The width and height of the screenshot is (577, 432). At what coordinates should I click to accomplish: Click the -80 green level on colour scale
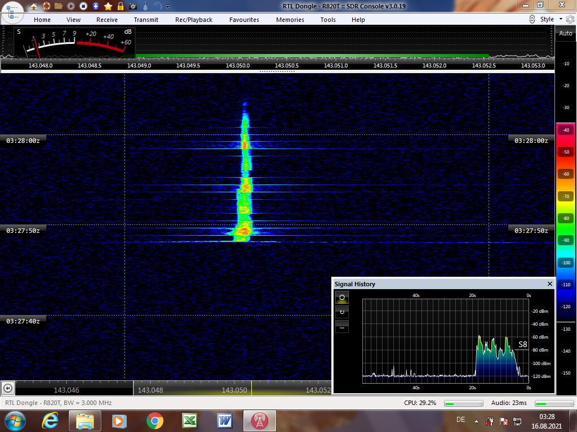coord(566,218)
